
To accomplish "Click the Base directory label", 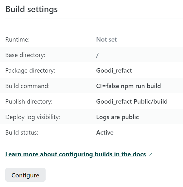I will [x=25, y=55].
